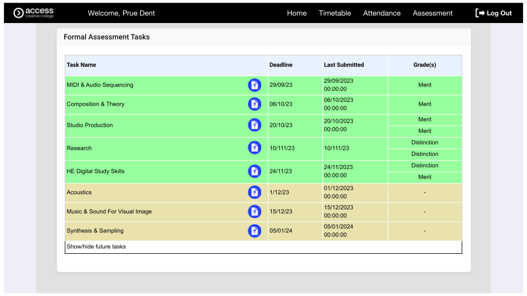Select the Synthesis & Sampling task name
The image size is (527, 296).
coord(95,231)
